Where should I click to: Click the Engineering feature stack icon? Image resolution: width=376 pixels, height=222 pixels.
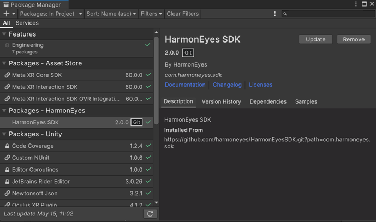[7, 45]
